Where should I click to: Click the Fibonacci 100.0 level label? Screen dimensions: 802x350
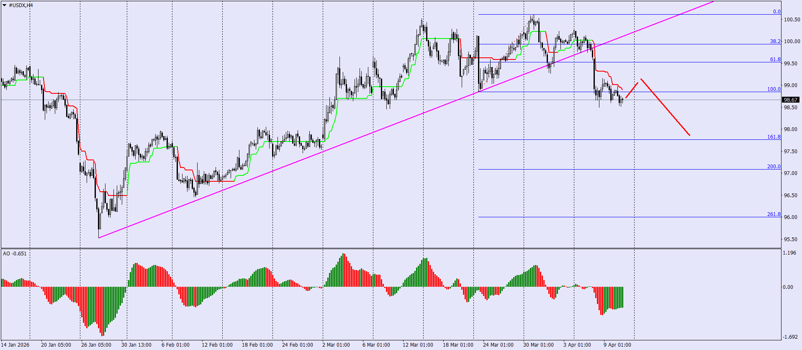coord(774,89)
